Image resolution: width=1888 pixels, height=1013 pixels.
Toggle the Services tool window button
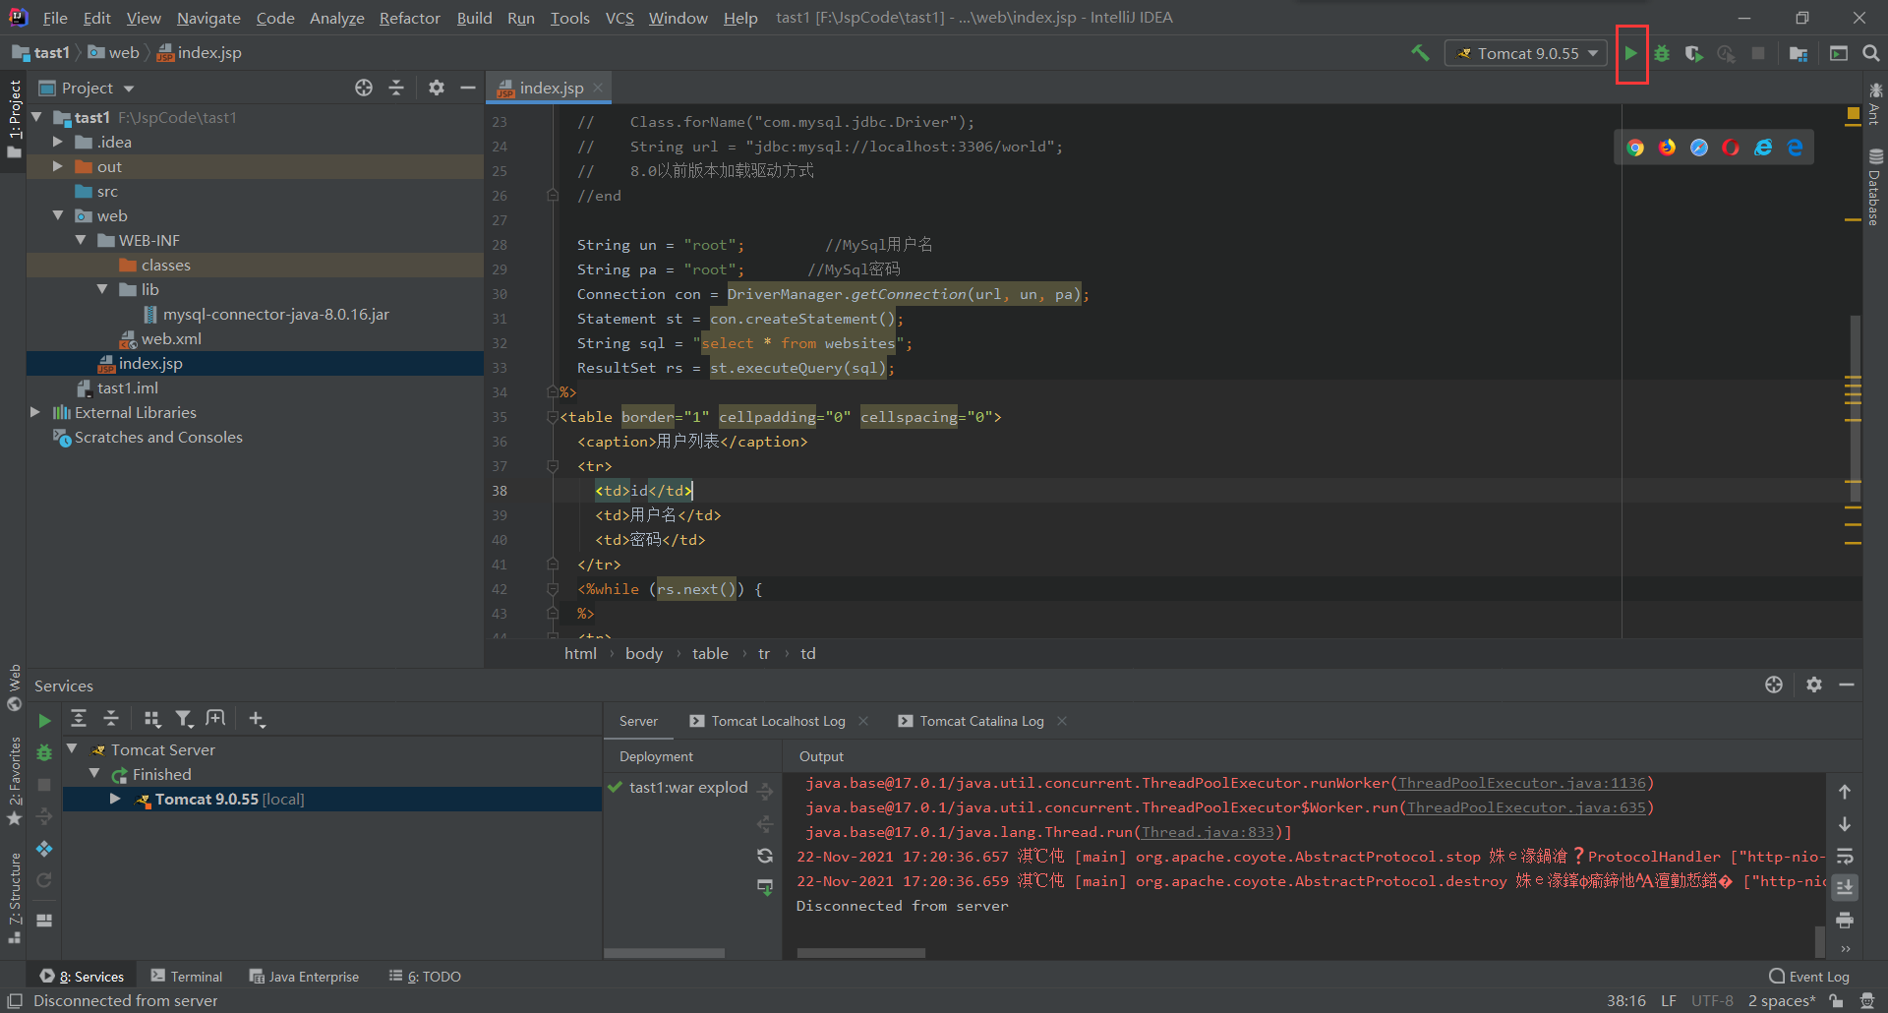[x=83, y=977]
